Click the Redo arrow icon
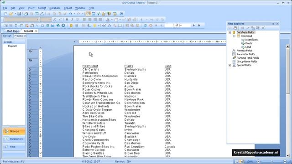 [78, 14]
